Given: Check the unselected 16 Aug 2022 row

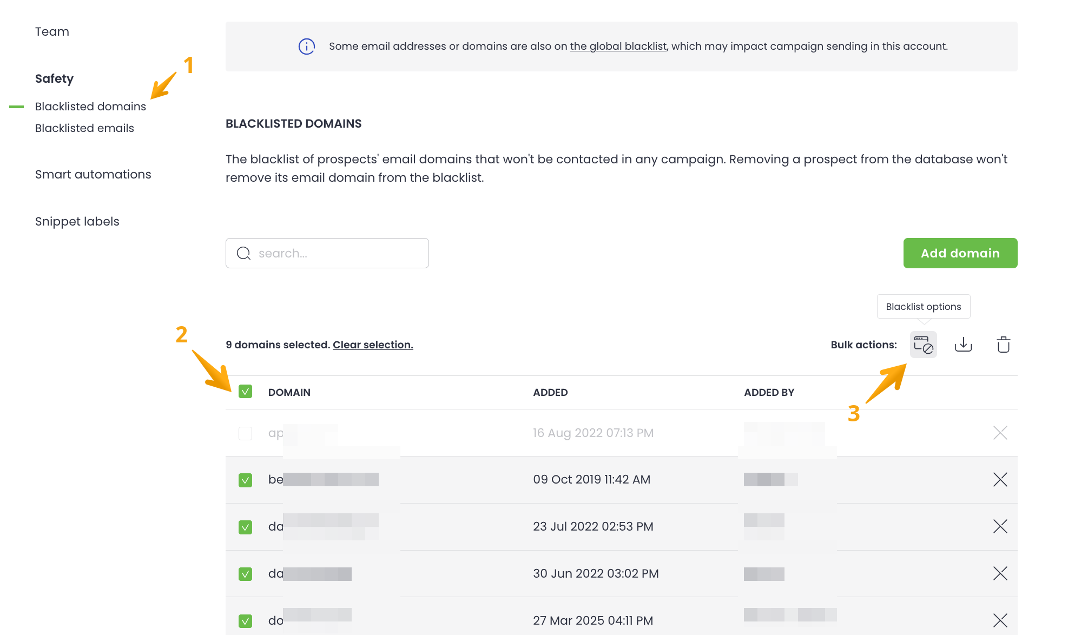Looking at the screenshot, I should 245,433.
